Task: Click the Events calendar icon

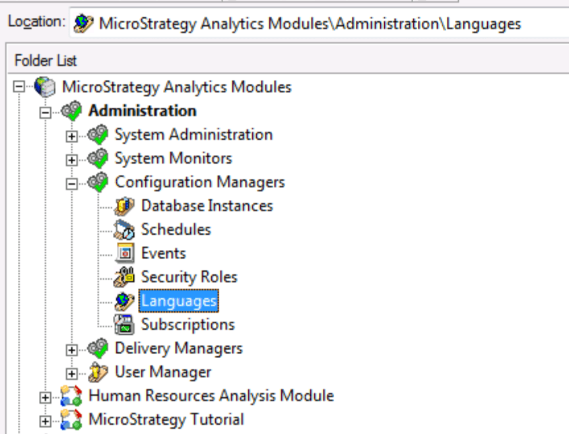Action: pos(124,254)
